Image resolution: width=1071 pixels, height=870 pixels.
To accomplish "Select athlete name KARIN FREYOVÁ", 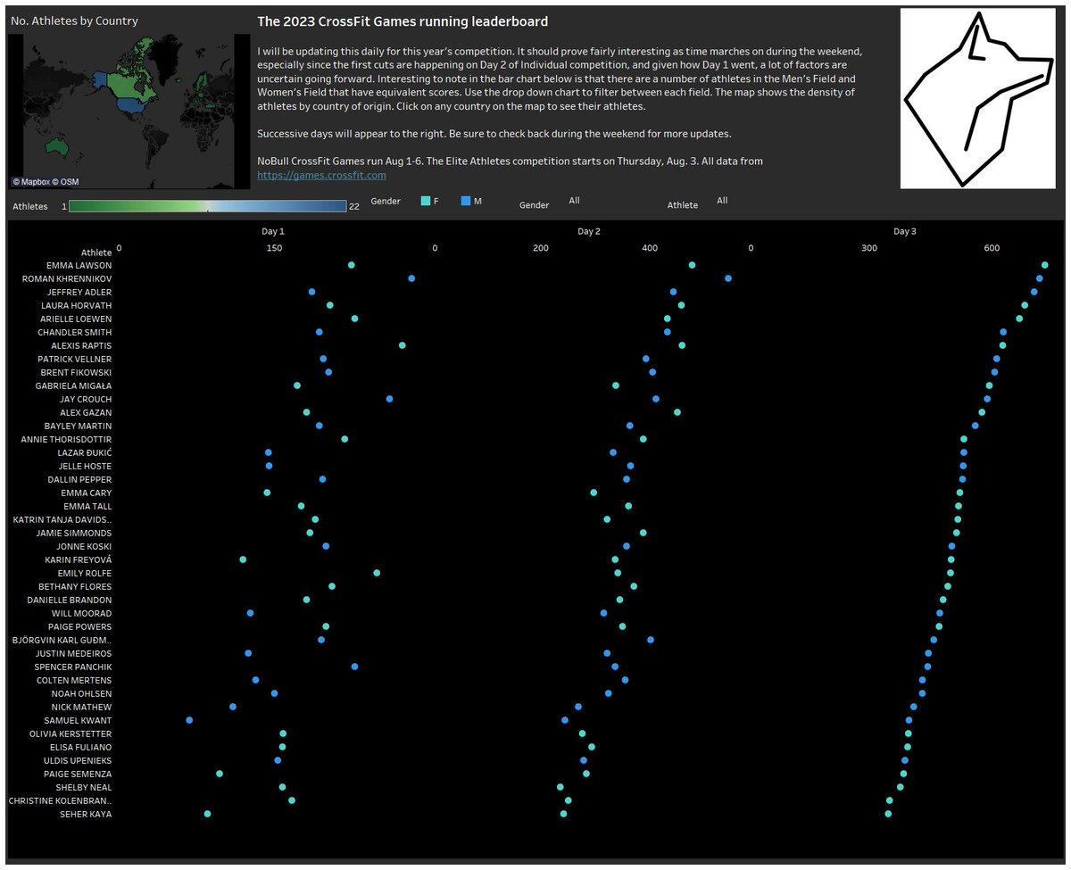I will pyautogui.click(x=79, y=559).
